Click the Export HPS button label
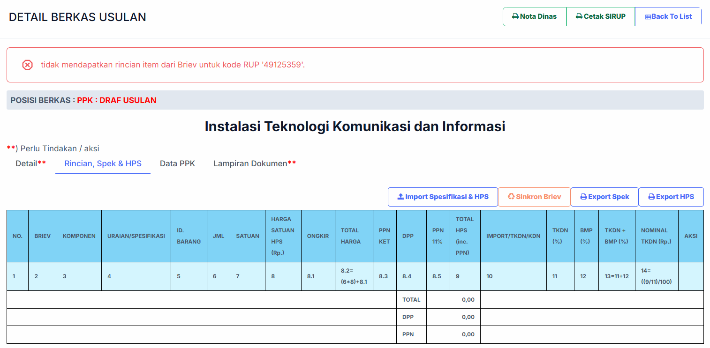710x348 pixels. (x=675, y=197)
